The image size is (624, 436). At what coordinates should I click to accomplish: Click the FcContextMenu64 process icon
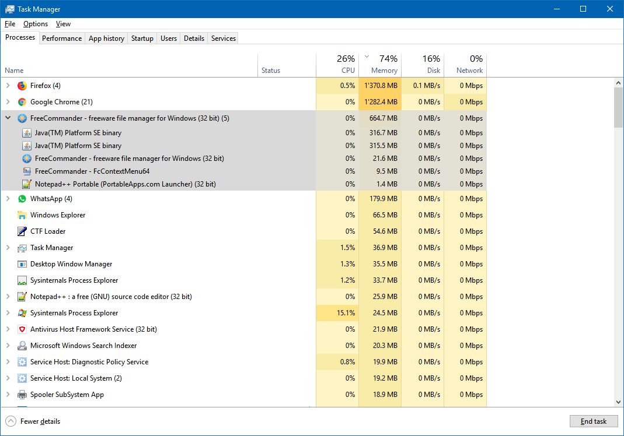(27, 171)
